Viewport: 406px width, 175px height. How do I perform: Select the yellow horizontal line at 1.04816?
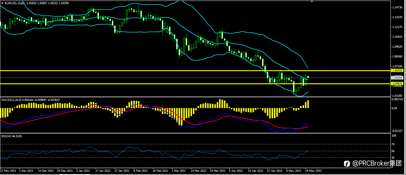click(195, 84)
